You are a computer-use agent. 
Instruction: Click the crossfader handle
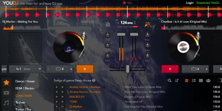pos(128,69)
